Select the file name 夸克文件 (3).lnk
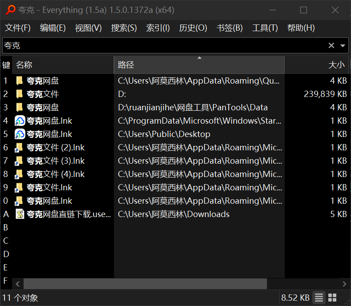The image size is (351, 306). pyautogui.click(x=56, y=161)
